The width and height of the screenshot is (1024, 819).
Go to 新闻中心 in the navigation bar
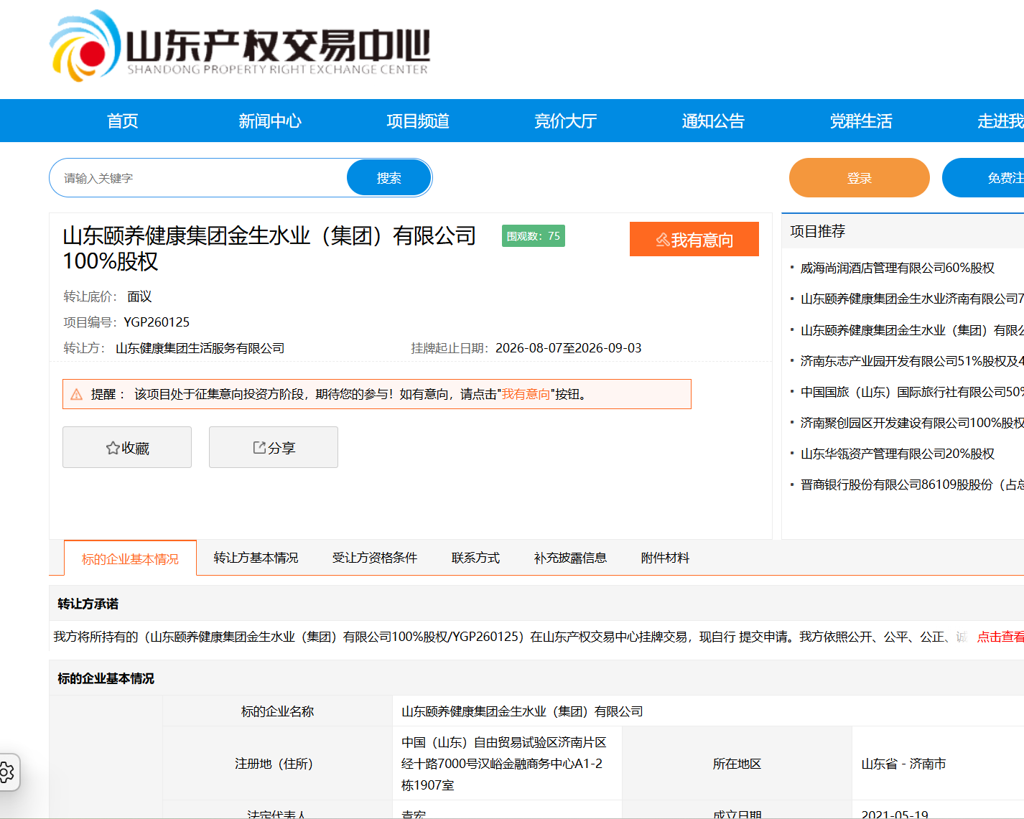coord(270,121)
